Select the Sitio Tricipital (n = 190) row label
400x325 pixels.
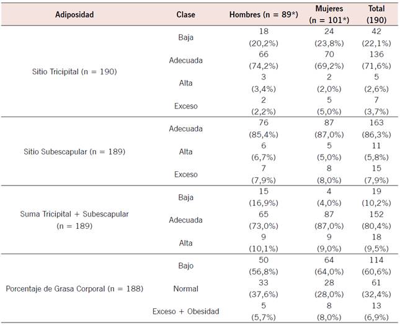coord(74,72)
